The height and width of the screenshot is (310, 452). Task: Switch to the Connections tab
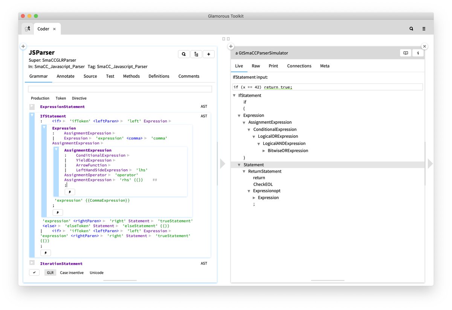[x=299, y=66]
